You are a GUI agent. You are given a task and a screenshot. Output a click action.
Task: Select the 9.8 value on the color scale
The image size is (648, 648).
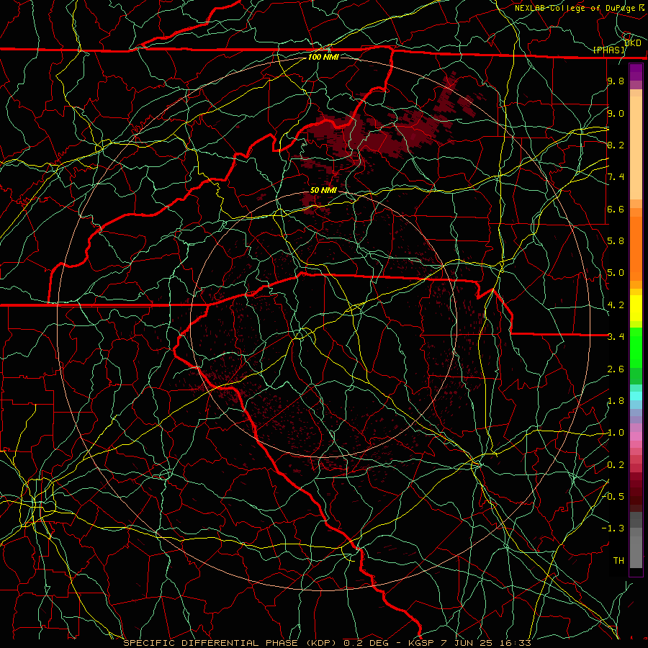[x=616, y=81]
